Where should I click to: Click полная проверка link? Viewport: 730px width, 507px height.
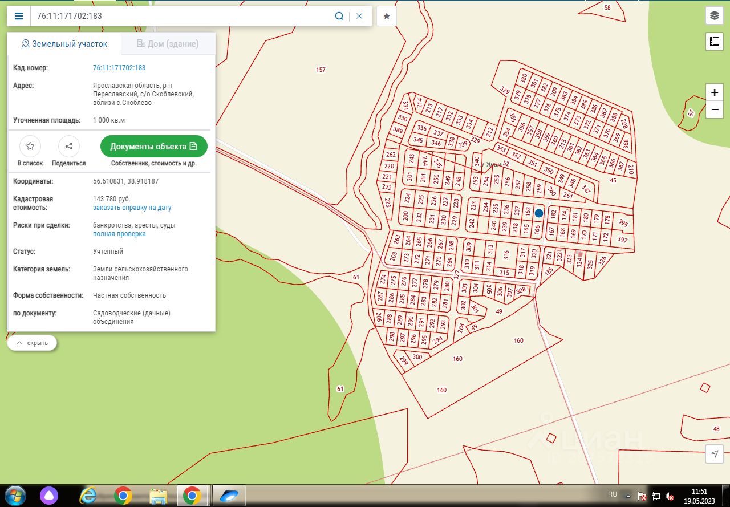click(x=119, y=234)
